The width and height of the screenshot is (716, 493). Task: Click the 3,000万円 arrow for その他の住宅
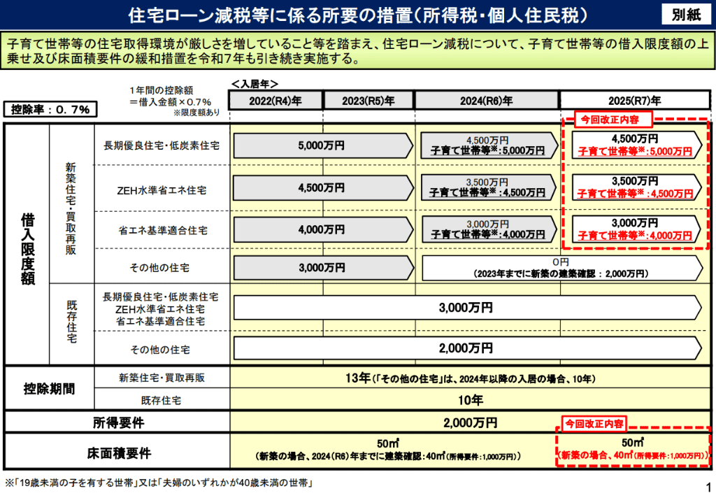(322, 267)
